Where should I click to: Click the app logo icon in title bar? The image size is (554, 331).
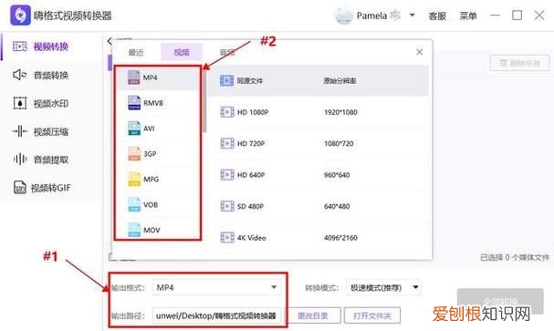(x=20, y=16)
